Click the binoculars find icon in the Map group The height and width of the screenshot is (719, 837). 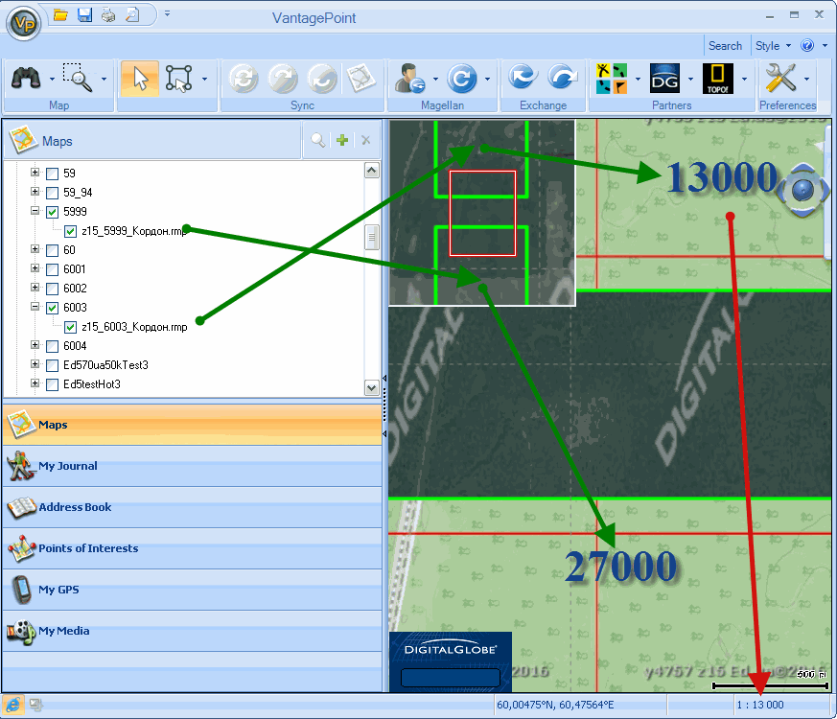coord(25,79)
